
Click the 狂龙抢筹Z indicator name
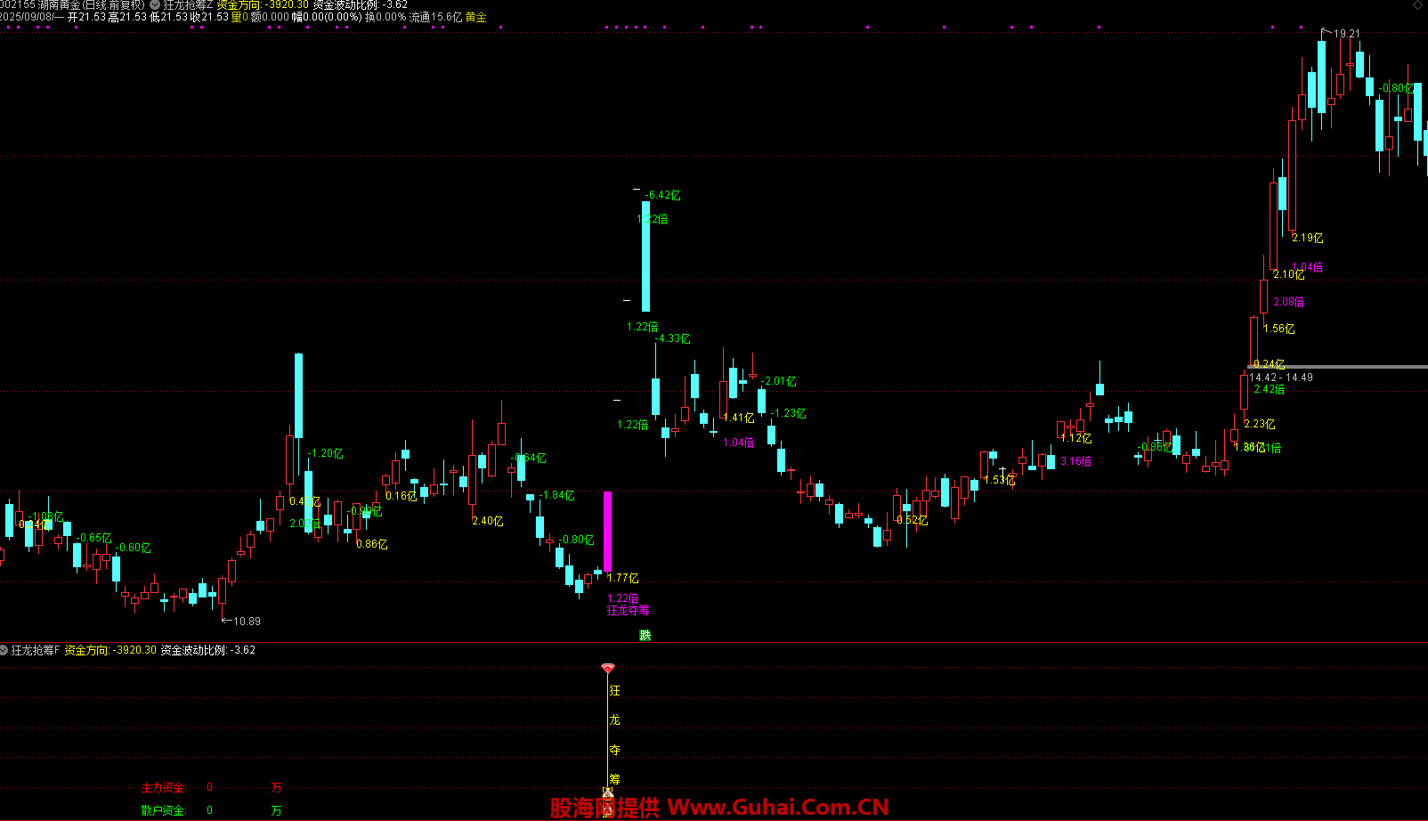pyautogui.click(x=188, y=5)
